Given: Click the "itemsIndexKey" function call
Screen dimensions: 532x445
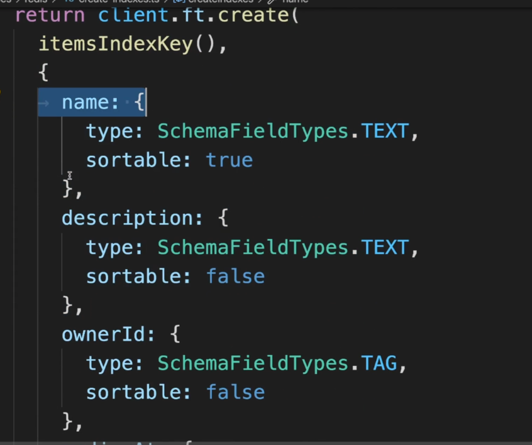Looking at the screenshot, I should 116,45.
